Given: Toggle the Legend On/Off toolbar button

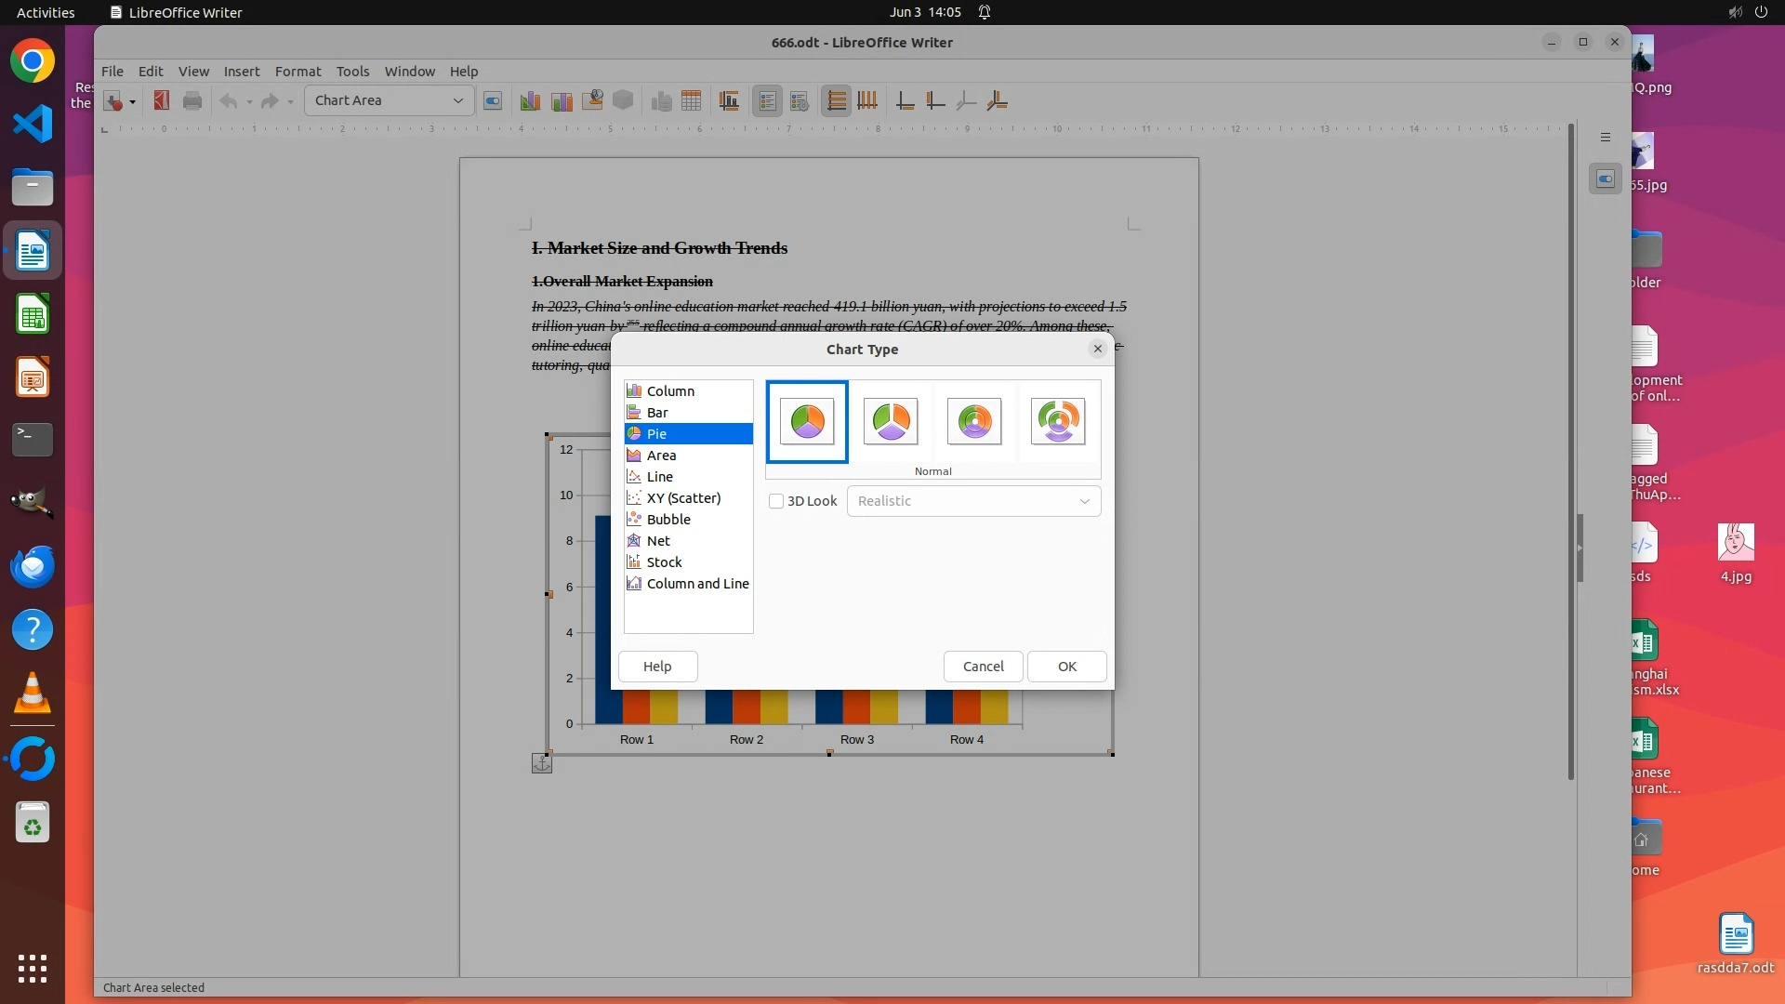Looking at the screenshot, I should 767,100.
